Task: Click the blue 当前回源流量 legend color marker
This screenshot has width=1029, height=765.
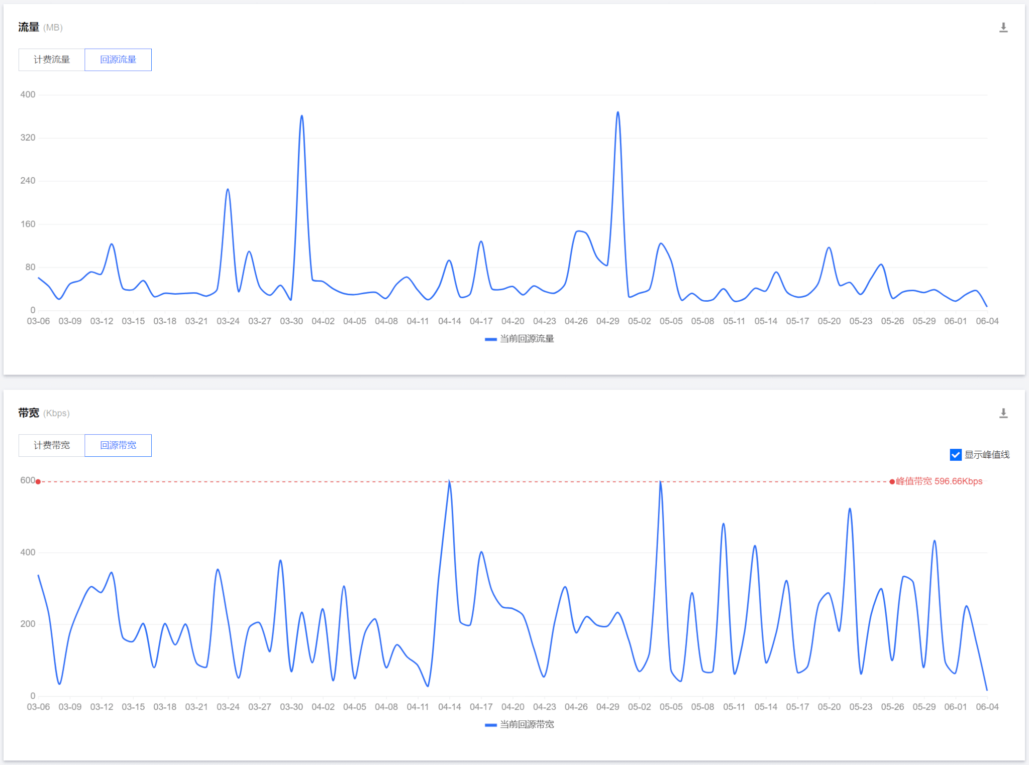Action: coord(490,339)
